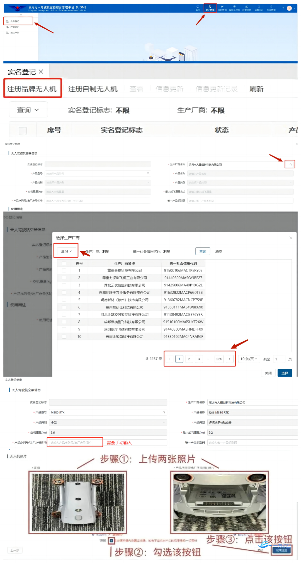Open the 10 条/页 page size dropdown
301x563 pixels.
249,359
